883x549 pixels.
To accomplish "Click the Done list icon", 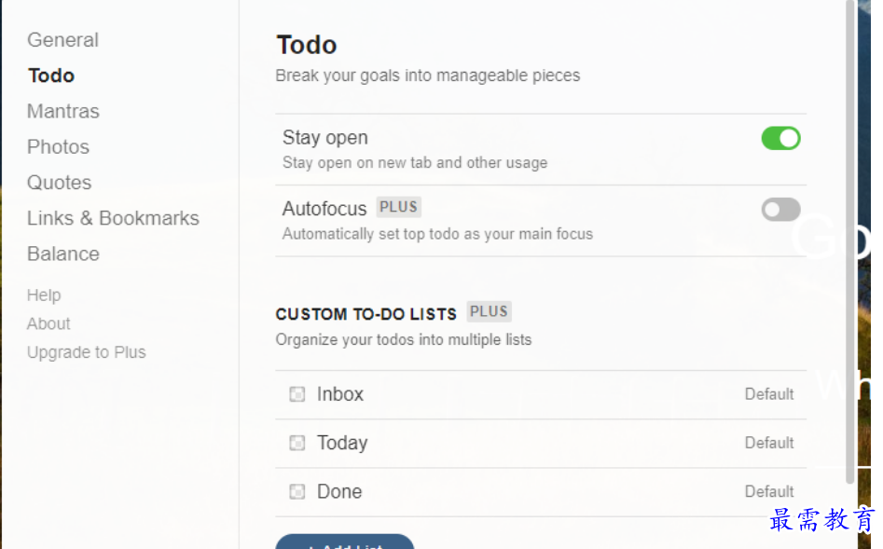I will click(297, 491).
